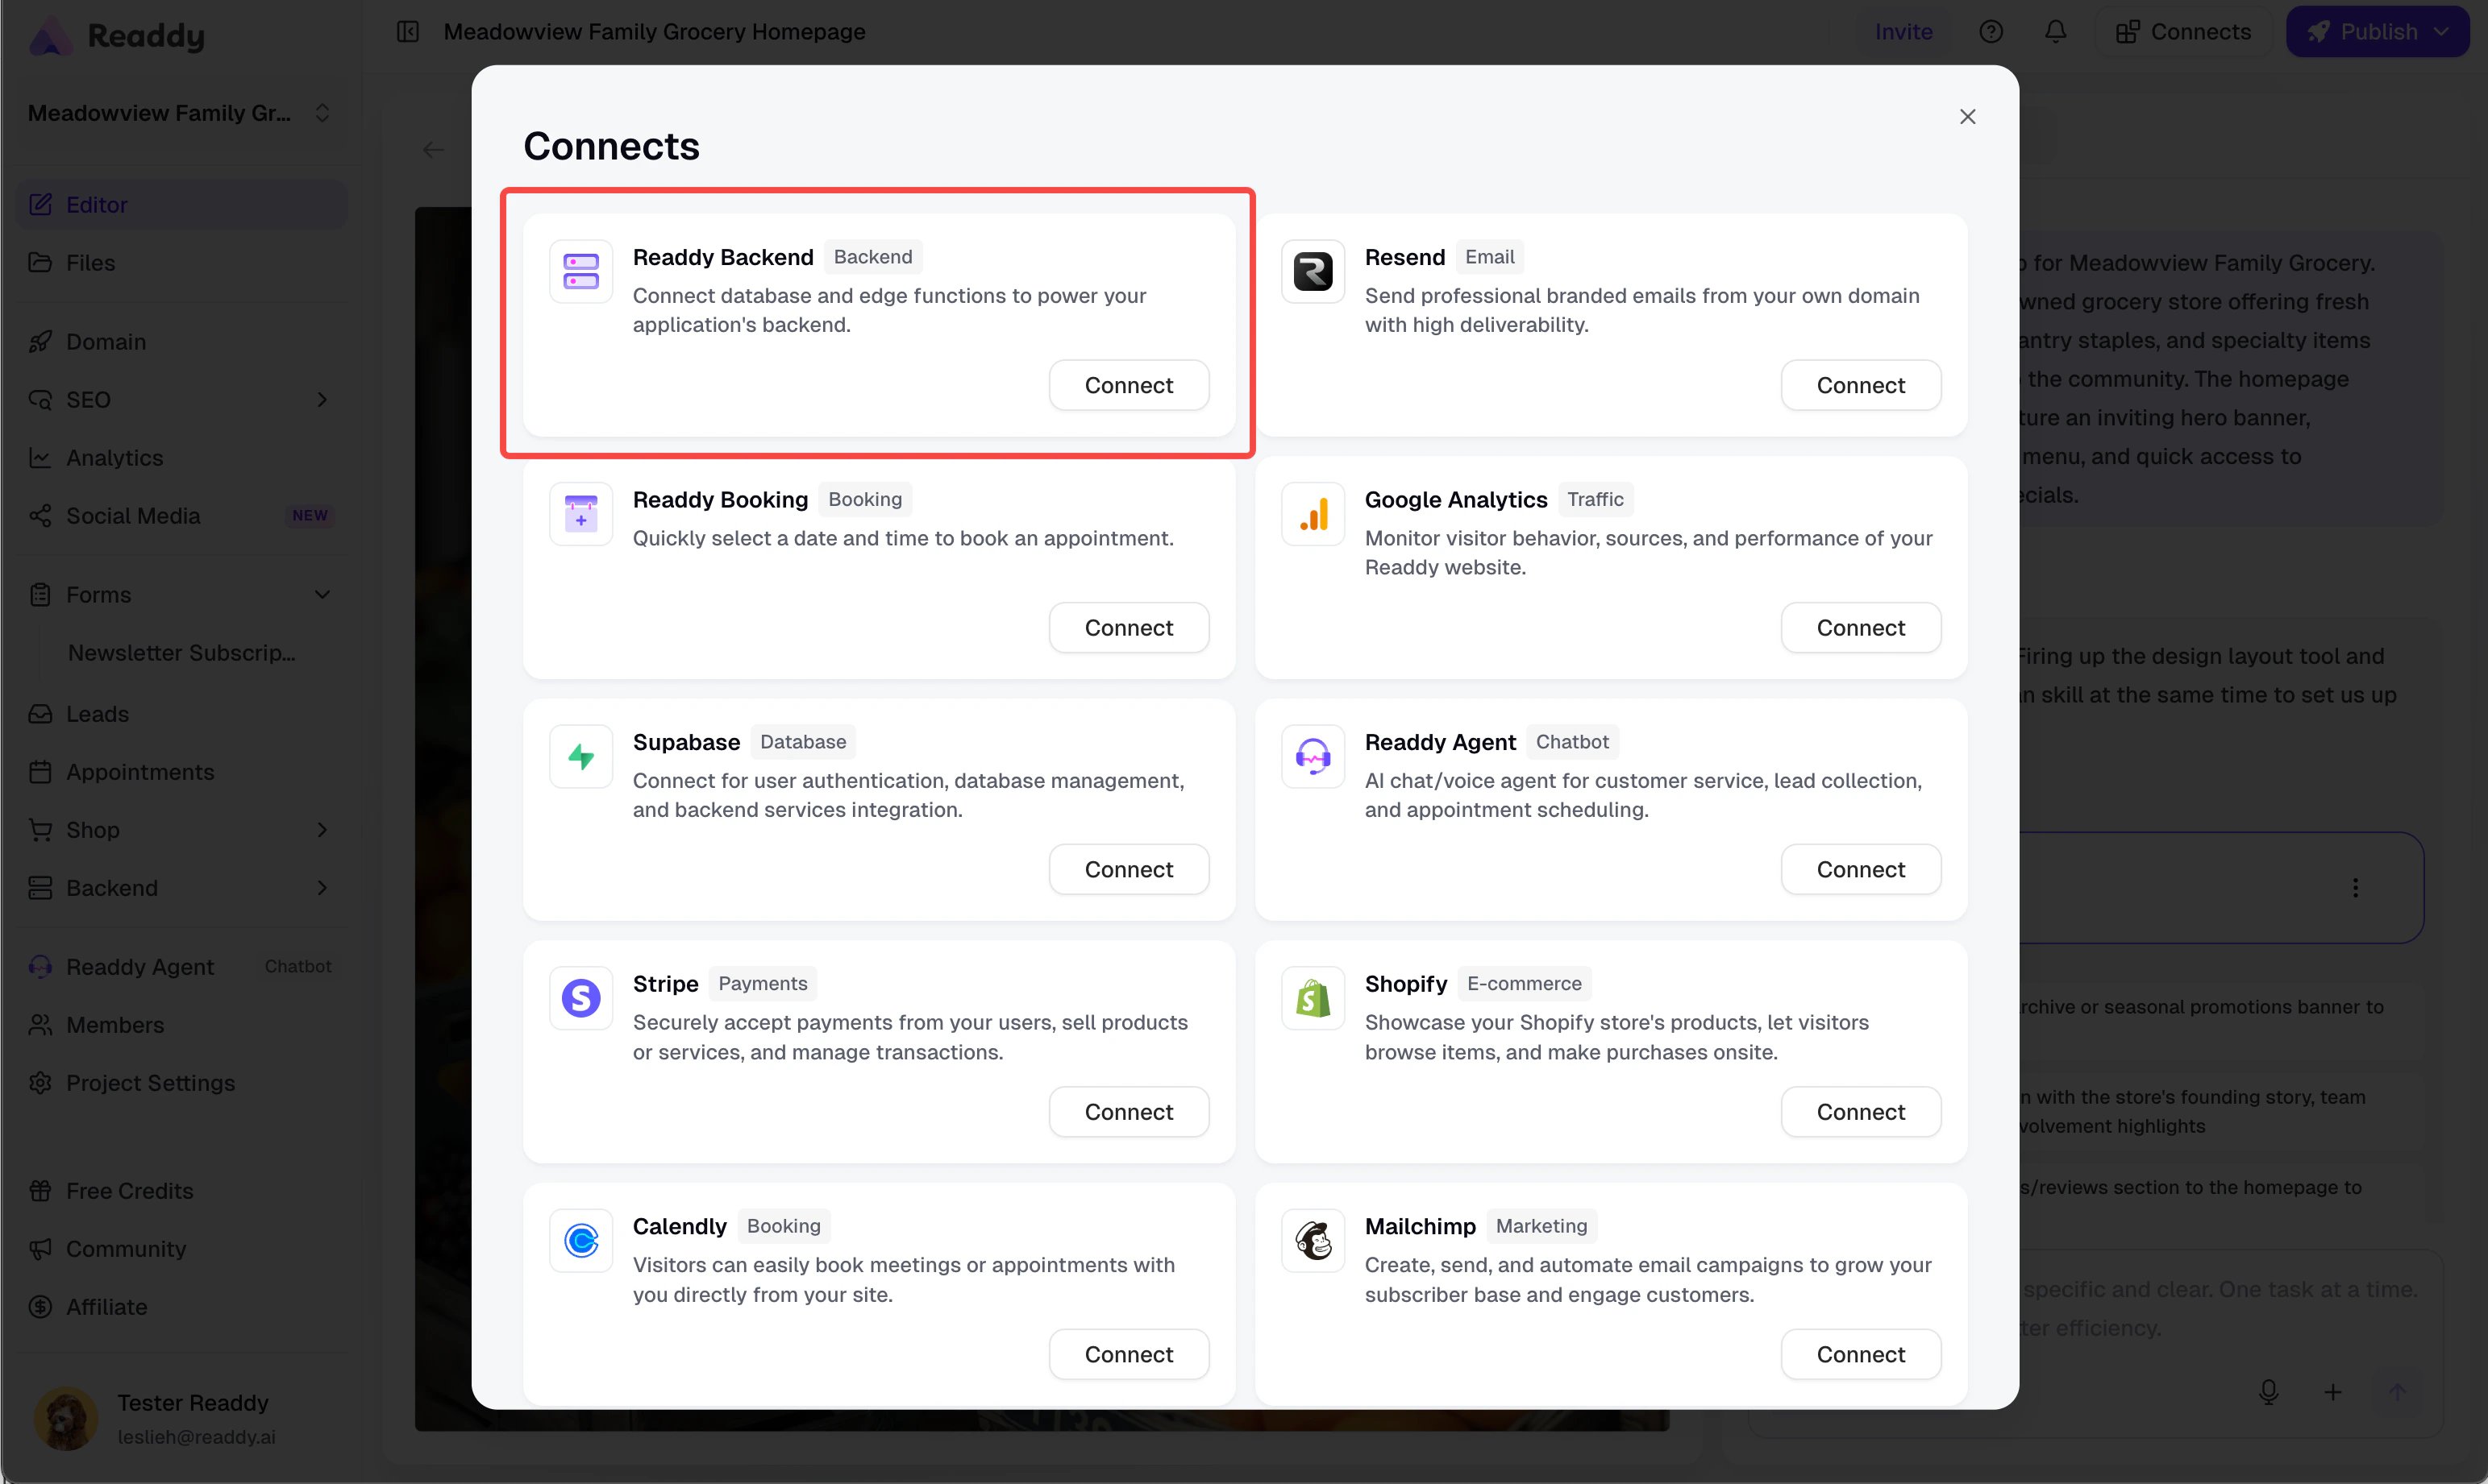Open Analytics in the sidebar

[x=182, y=458]
